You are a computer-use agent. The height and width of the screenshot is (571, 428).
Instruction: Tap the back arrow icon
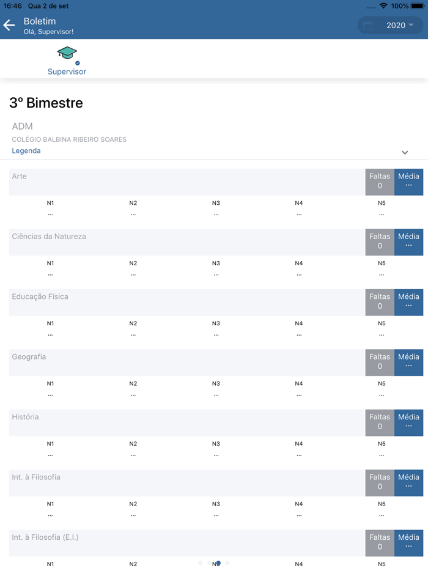[9, 25]
